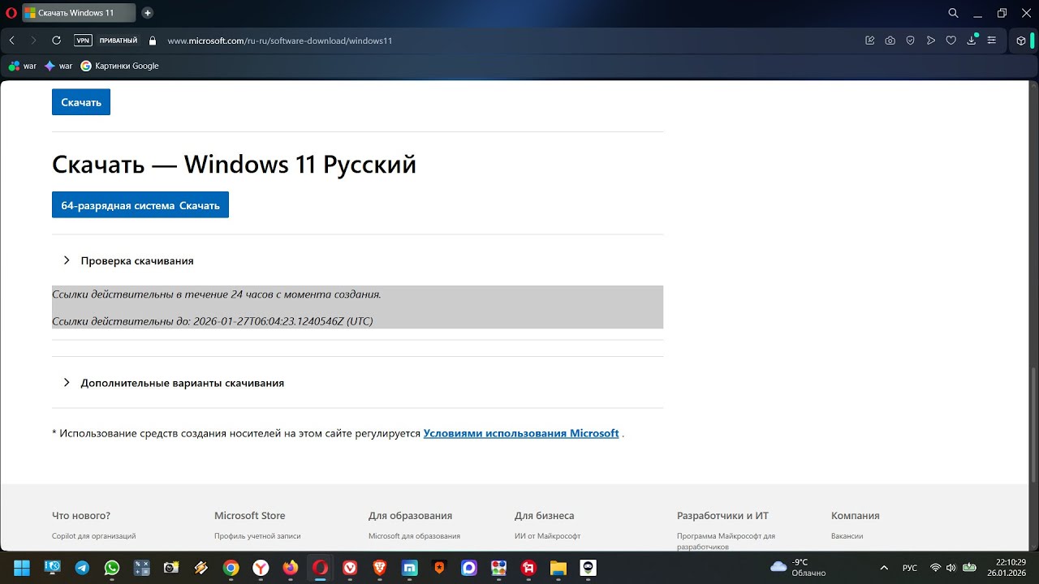Viewport: 1039px width, 584px height.
Task: Open Условиями использования Microsoft link
Action: pos(521,433)
